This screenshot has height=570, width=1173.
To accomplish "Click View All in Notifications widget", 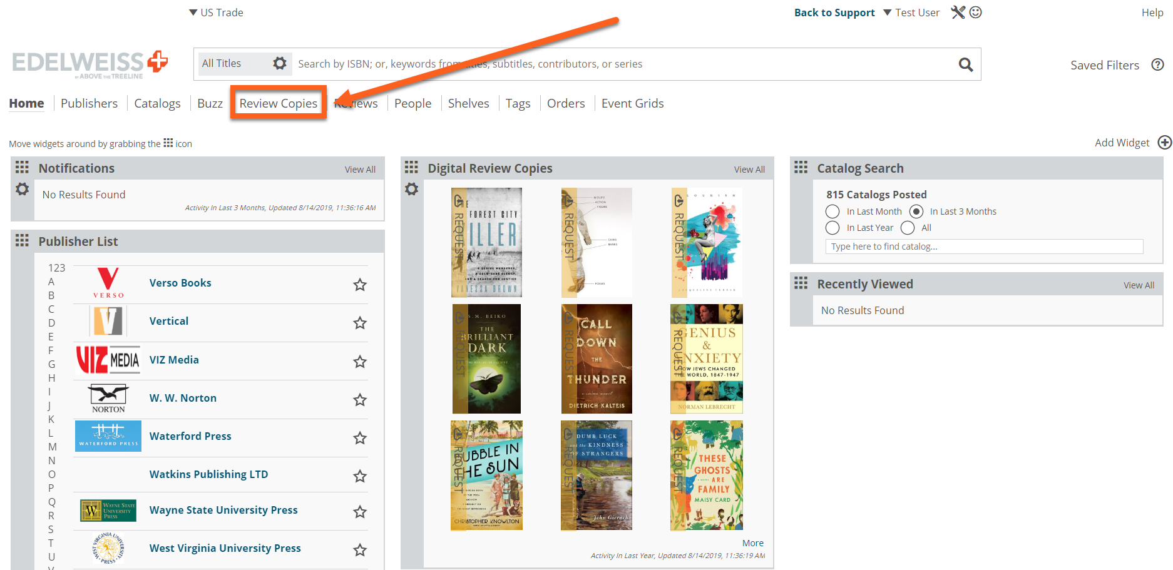I will pos(360,170).
